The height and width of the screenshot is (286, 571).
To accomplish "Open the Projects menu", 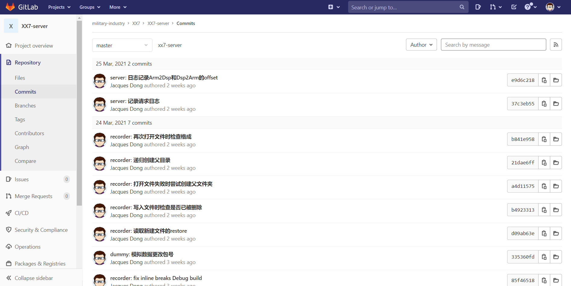I will click(59, 7).
